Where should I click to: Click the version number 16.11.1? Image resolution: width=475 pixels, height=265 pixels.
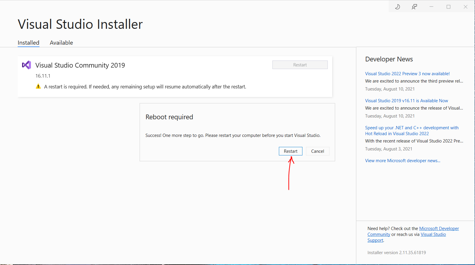coord(43,76)
